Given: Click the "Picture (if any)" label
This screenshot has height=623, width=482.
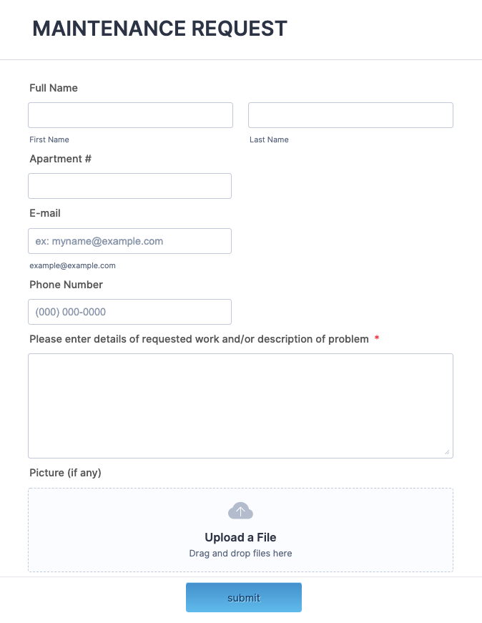Looking at the screenshot, I should click(x=65, y=473).
